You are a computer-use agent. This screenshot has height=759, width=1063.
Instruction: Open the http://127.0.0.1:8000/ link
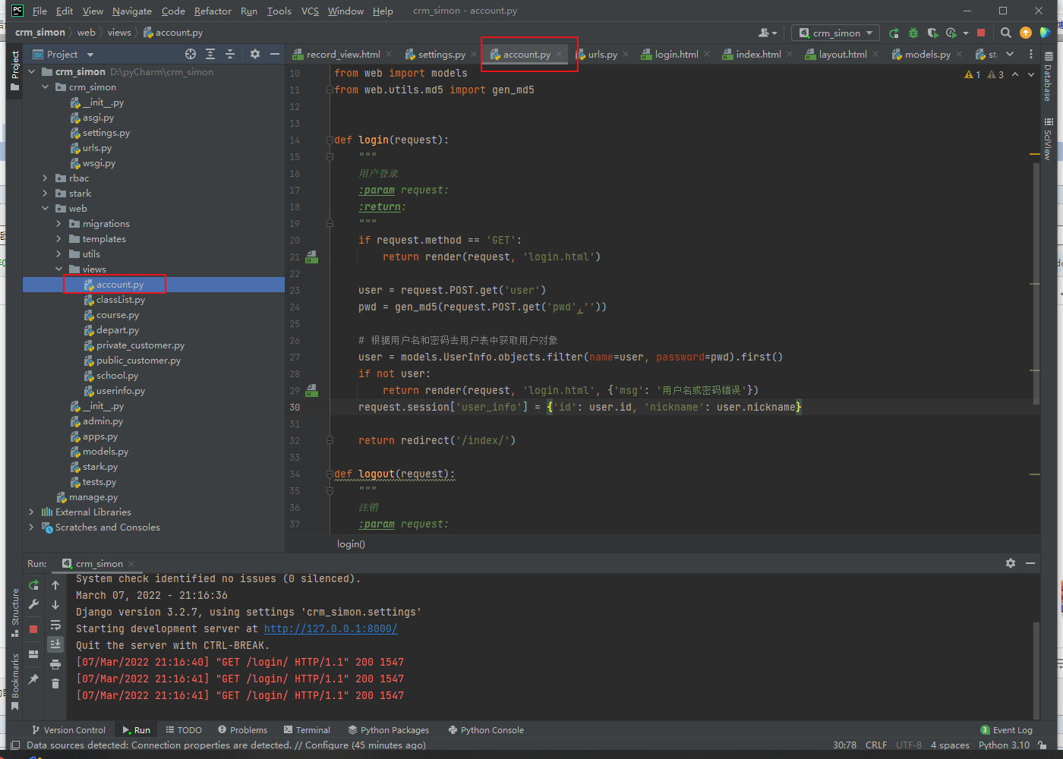tap(330, 628)
